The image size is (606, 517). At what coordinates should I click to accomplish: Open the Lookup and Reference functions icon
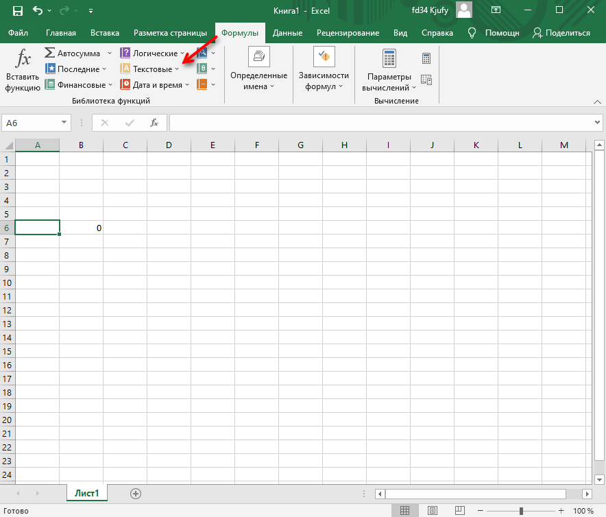tap(203, 53)
